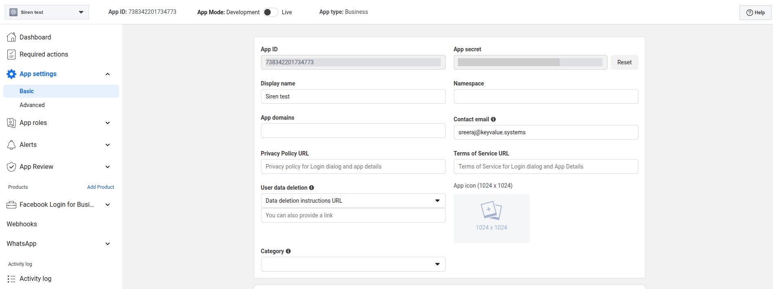Expand Facebook Login for Business chevron

[x=108, y=205]
